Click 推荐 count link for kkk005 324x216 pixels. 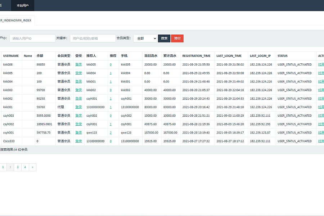[111, 73]
